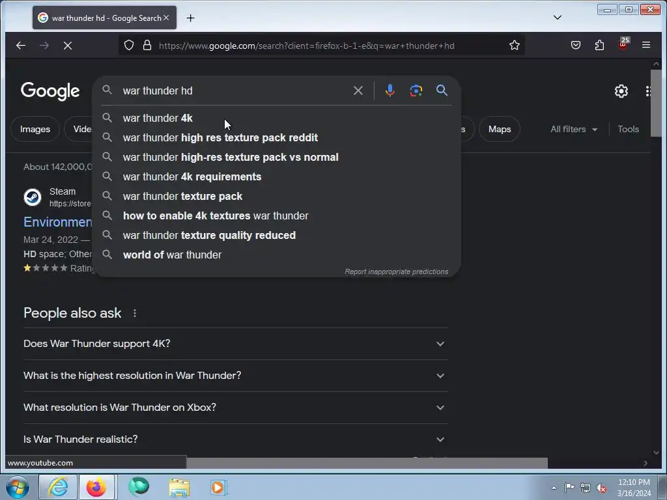
Task: Switch to Firefox in the taskbar
Action: (96, 487)
